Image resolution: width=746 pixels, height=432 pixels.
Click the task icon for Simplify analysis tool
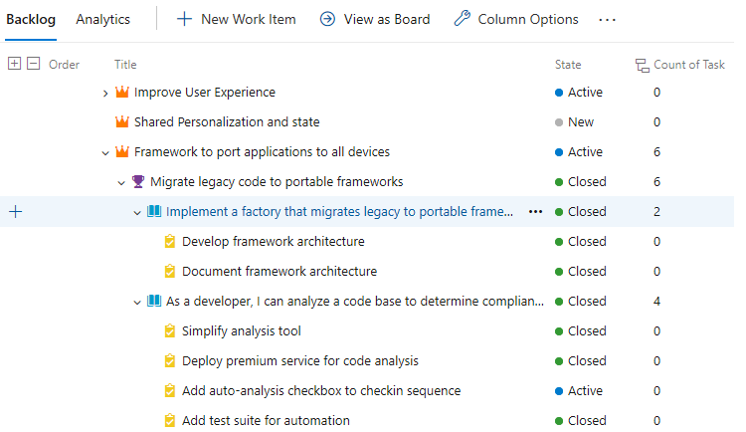click(x=170, y=331)
